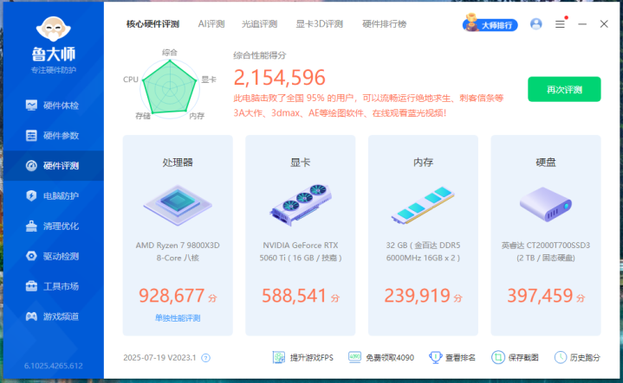Click AMD Ryzen 7 9800X3D text
Screen dimensions: 623x383
click(178, 252)
